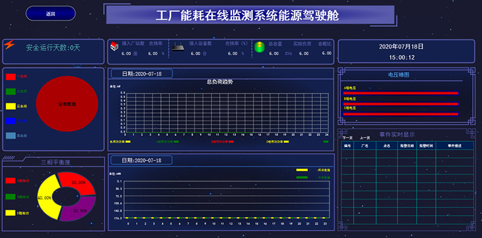482x238 pixels.
Task: Click the green cylinder capacity icon
Action: pos(260,47)
